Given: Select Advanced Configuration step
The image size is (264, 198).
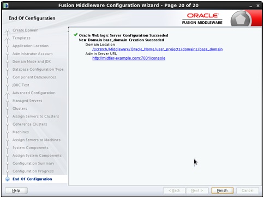Looking at the screenshot, I should [34, 93].
